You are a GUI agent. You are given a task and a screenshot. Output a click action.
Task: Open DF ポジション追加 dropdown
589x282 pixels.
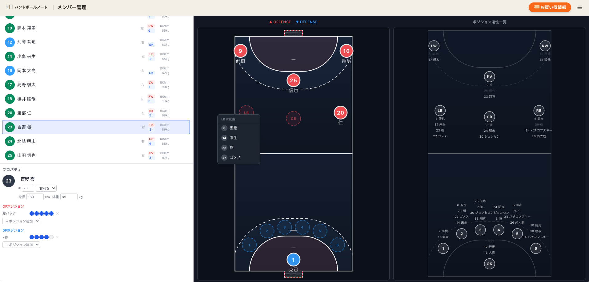[x=21, y=245]
